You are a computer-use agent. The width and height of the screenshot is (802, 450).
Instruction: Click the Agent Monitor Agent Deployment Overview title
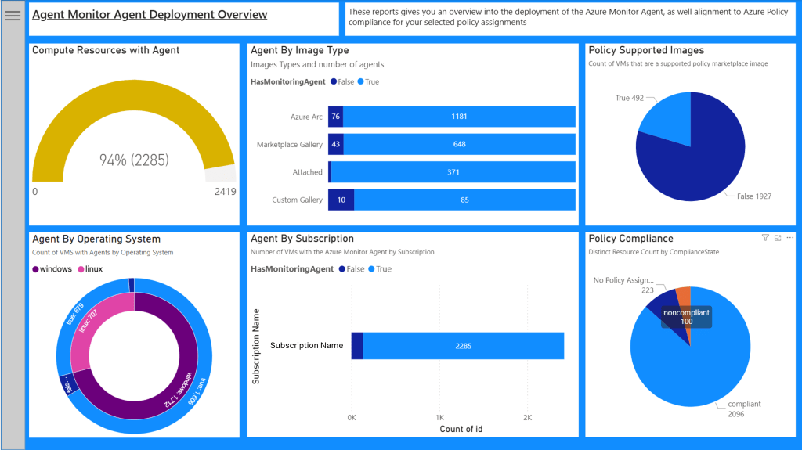[150, 15]
